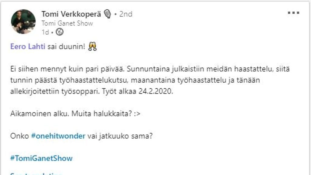Open Tomi Verkkoperä's circular profile photo
Image resolution: width=311 pixels, height=175 pixels.
point(24,21)
